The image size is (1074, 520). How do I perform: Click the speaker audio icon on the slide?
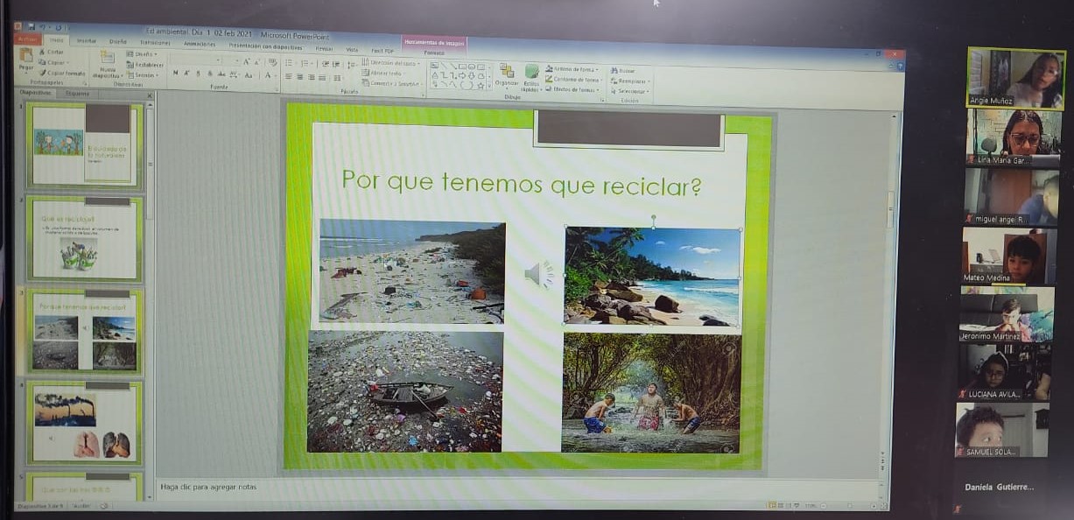click(x=539, y=275)
